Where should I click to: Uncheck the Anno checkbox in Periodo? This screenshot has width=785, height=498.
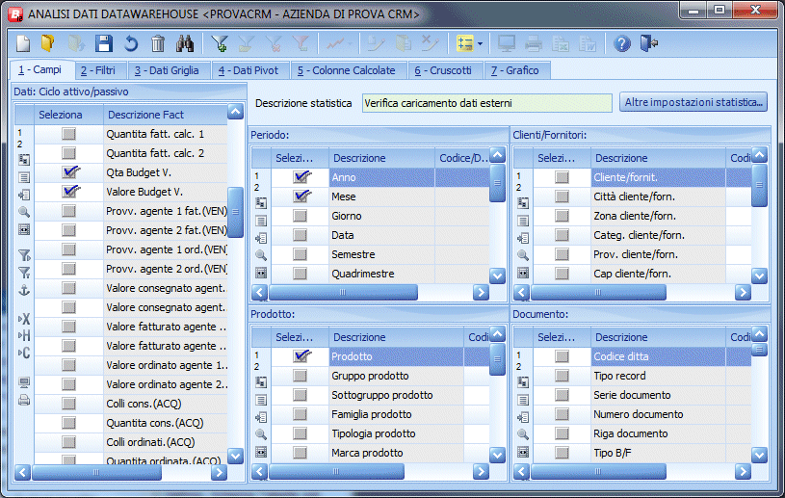coord(301,176)
